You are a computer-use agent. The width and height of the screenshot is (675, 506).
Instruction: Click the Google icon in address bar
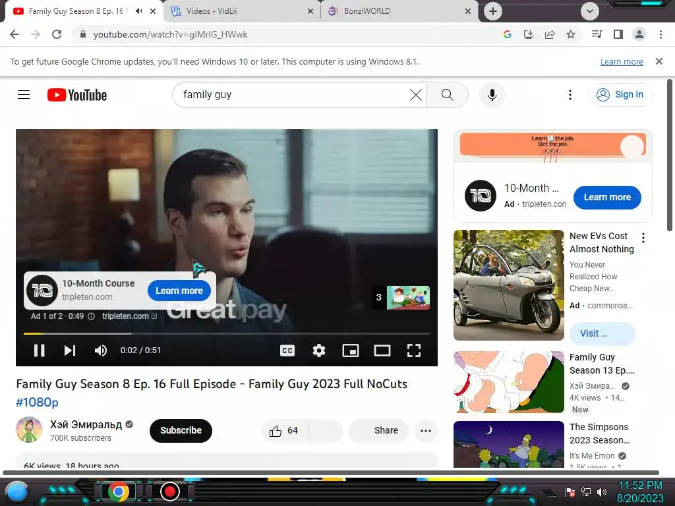(x=507, y=34)
